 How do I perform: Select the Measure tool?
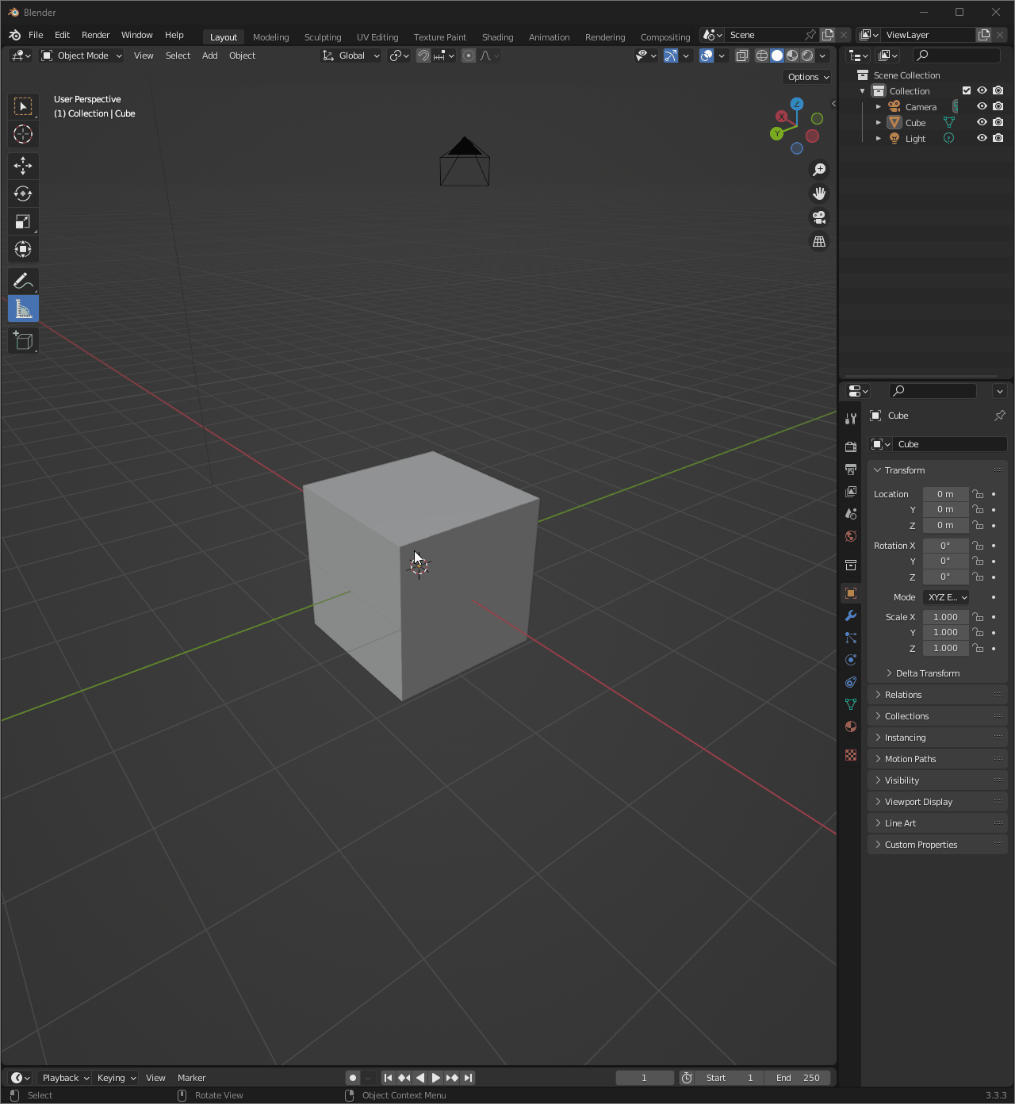(x=23, y=309)
